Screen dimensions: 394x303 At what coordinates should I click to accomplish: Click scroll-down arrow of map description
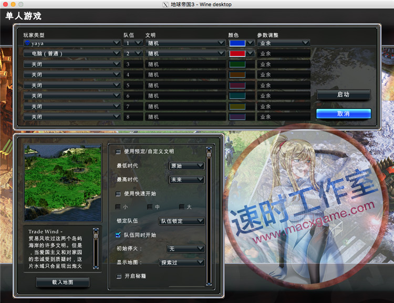pyautogui.click(x=96, y=267)
